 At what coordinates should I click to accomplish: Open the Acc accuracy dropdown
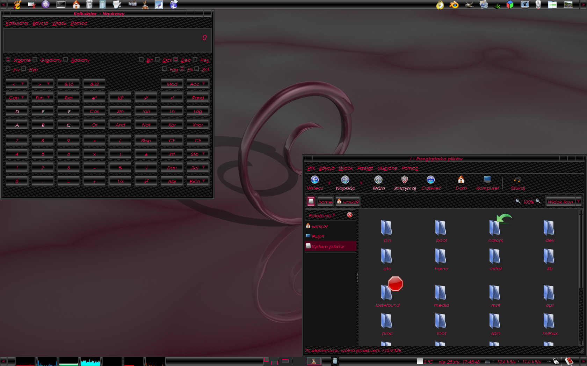[x=197, y=84]
